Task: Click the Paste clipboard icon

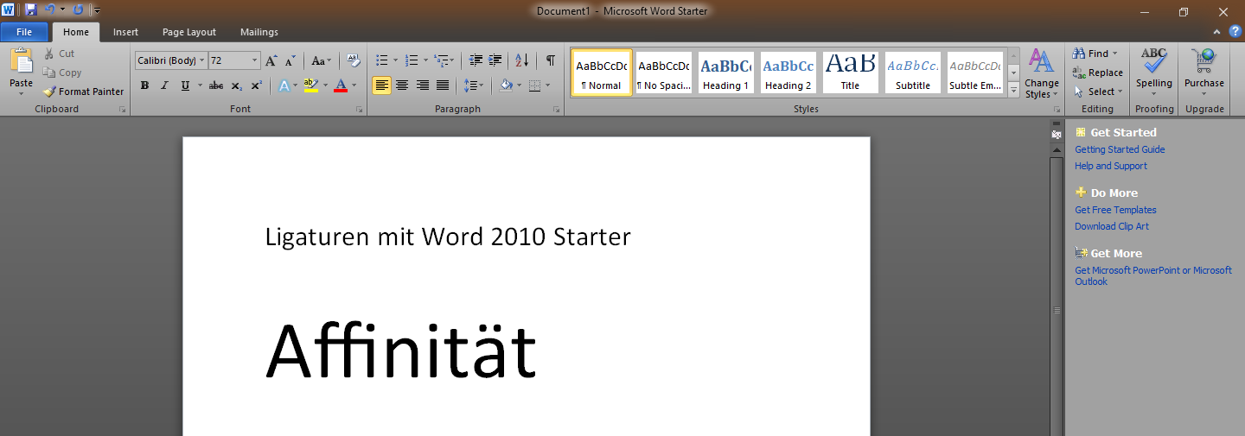Action: [x=21, y=60]
